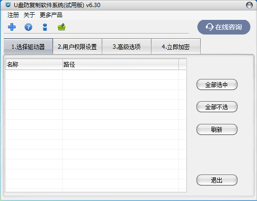Click the 退出 exit button
This screenshot has width=257, height=201.
coord(217,180)
